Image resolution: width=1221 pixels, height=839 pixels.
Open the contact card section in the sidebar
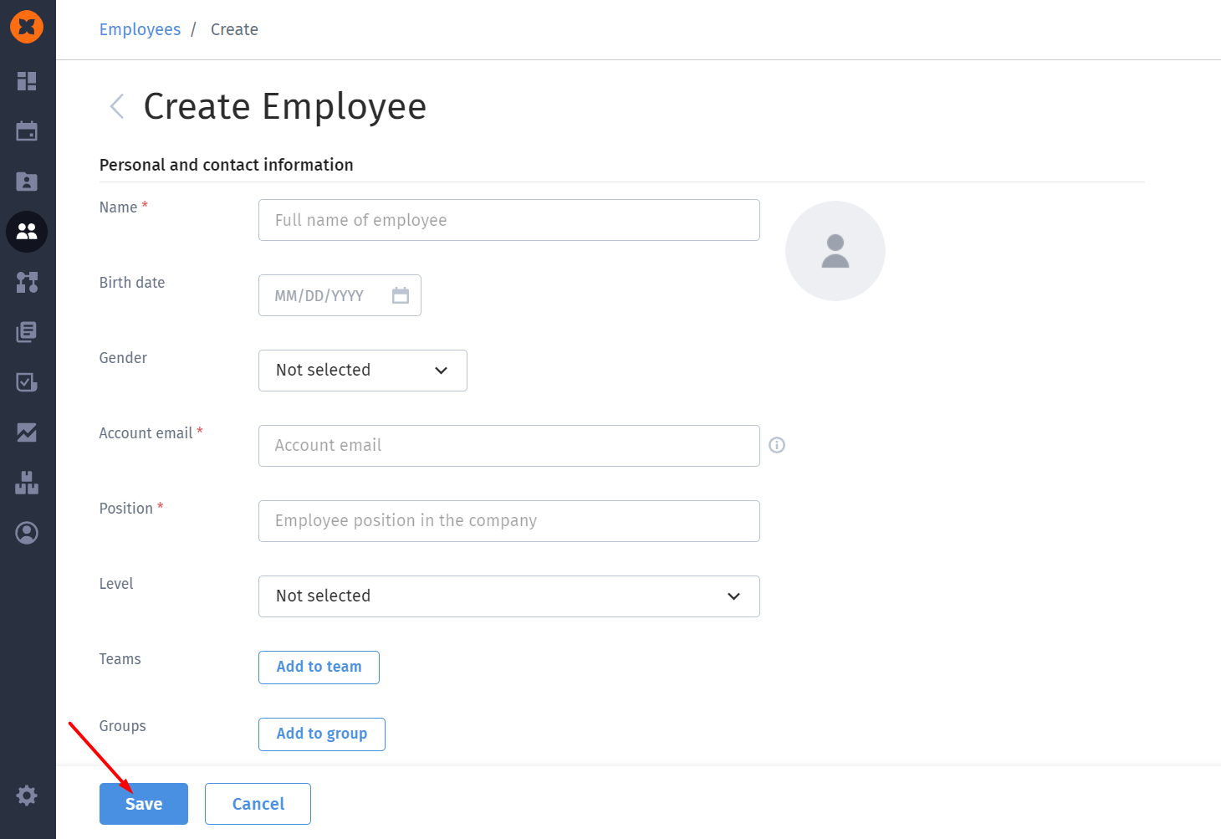(27, 182)
